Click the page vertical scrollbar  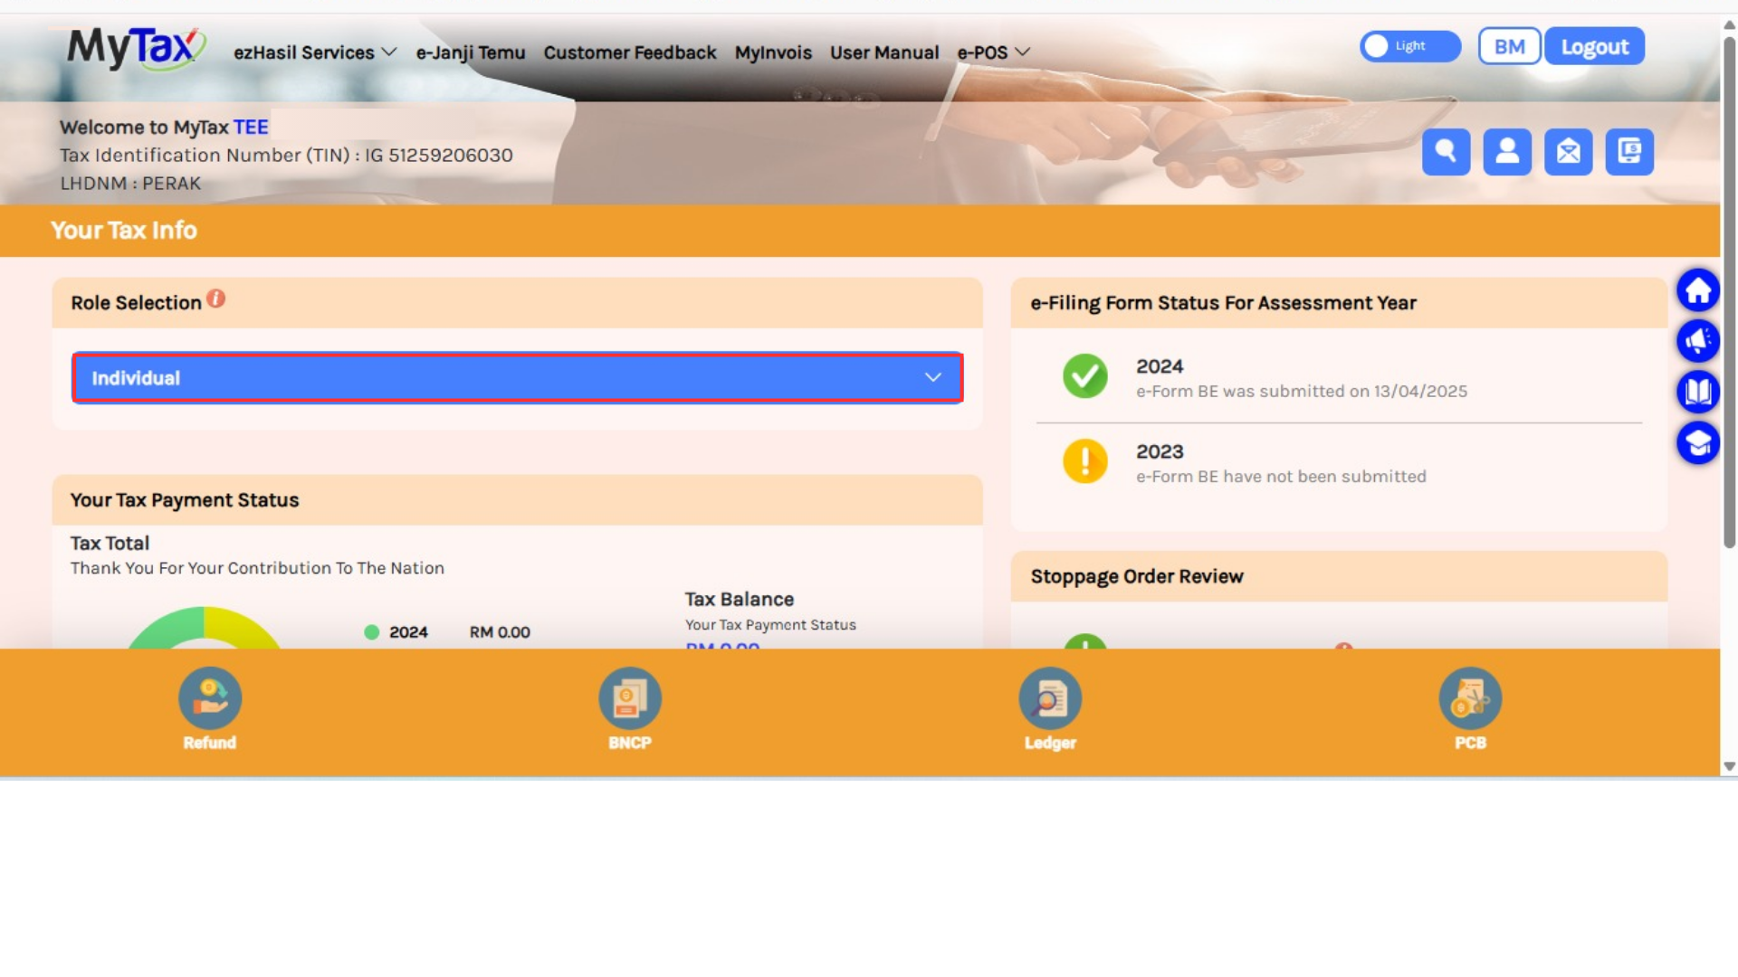pos(1729,289)
